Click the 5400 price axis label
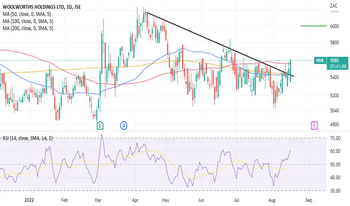Image resolution: width=350 pixels, height=206 pixels. pos(334,77)
